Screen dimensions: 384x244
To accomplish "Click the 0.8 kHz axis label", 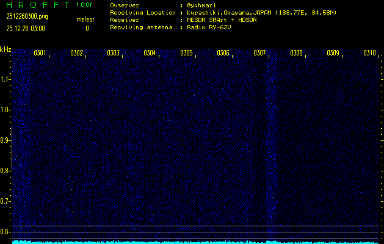I will click(4, 171).
